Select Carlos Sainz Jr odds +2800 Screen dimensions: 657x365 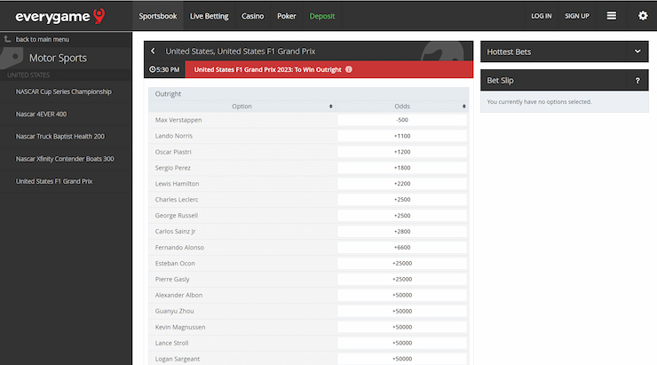tap(402, 231)
